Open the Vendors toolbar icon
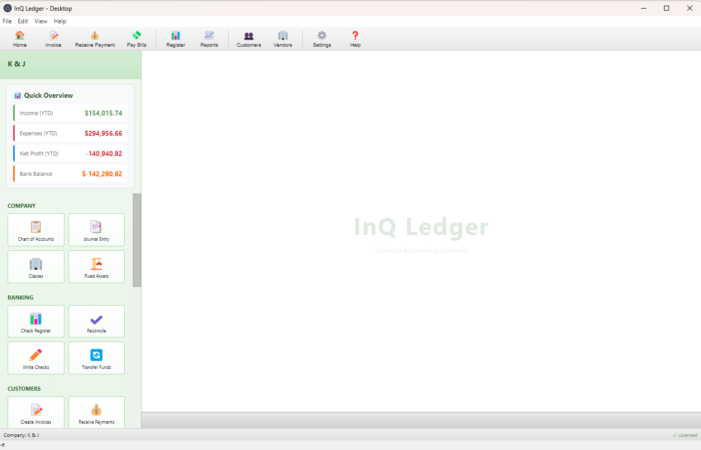The height and width of the screenshot is (450, 701). [x=283, y=39]
